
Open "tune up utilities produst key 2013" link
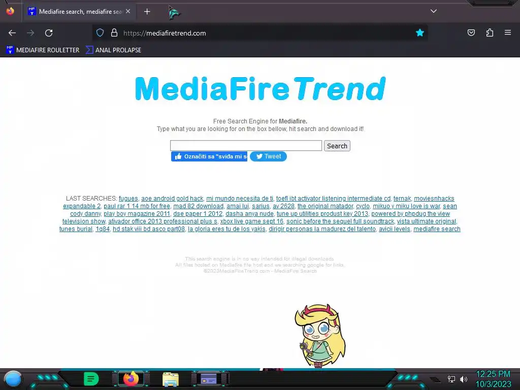(x=322, y=214)
